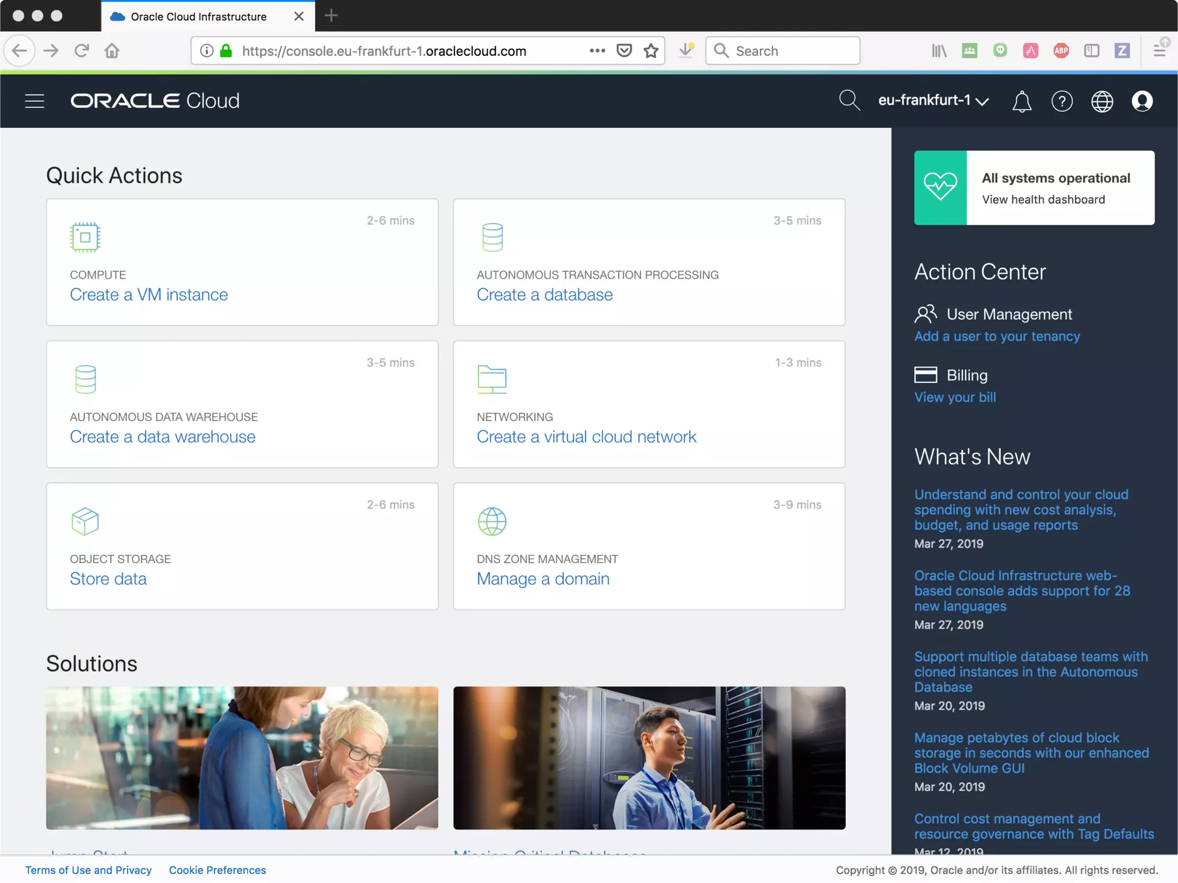The width and height of the screenshot is (1178, 883).
Task: Click the Create a VM instance link
Action: click(x=148, y=294)
